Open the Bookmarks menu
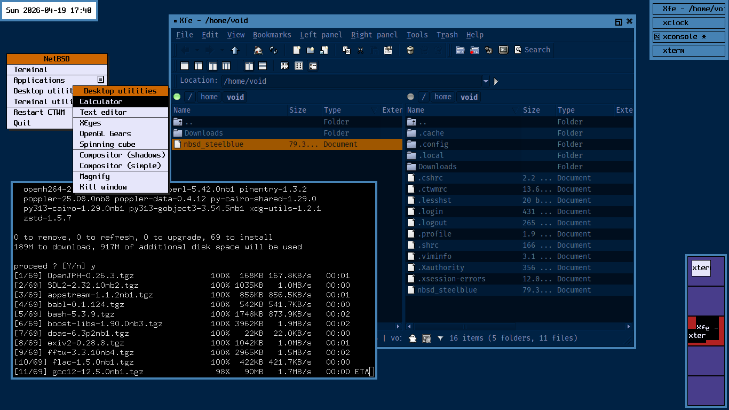This screenshot has height=410, width=729. (272, 35)
